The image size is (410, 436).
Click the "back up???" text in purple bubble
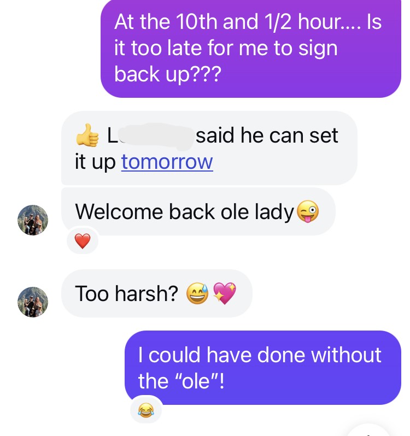click(168, 74)
